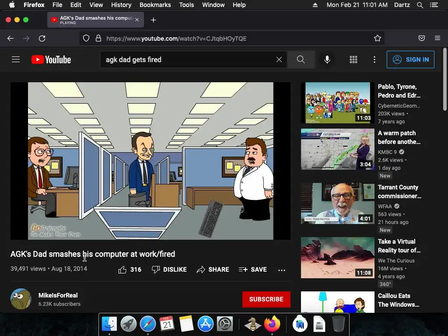Open more actions ellipsis below video
448x336 pixels.
[x=282, y=270]
